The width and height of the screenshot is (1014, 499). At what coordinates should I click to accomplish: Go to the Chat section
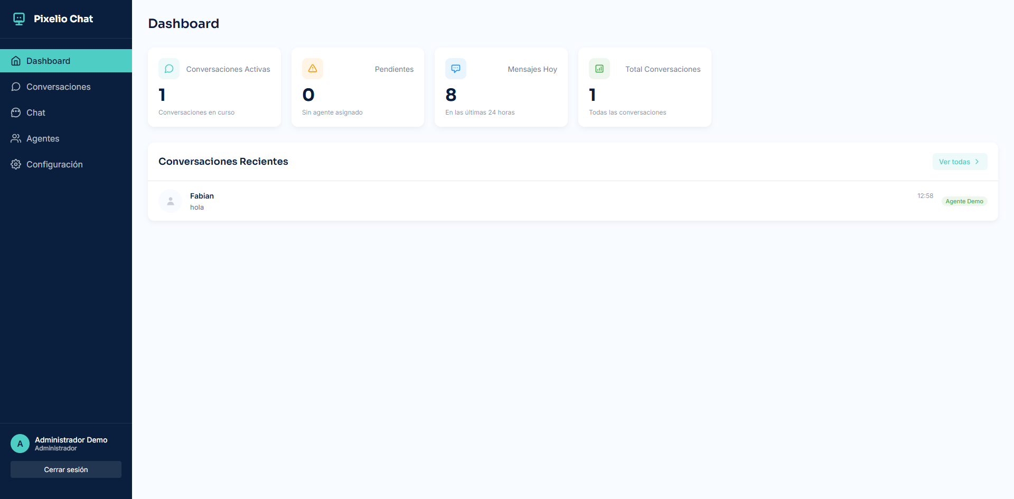(x=66, y=112)
